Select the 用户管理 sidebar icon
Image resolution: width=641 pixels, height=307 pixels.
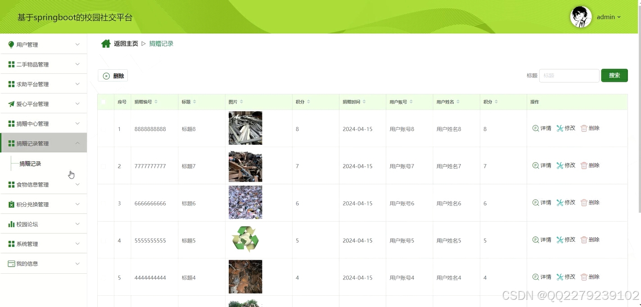point(10,44)
